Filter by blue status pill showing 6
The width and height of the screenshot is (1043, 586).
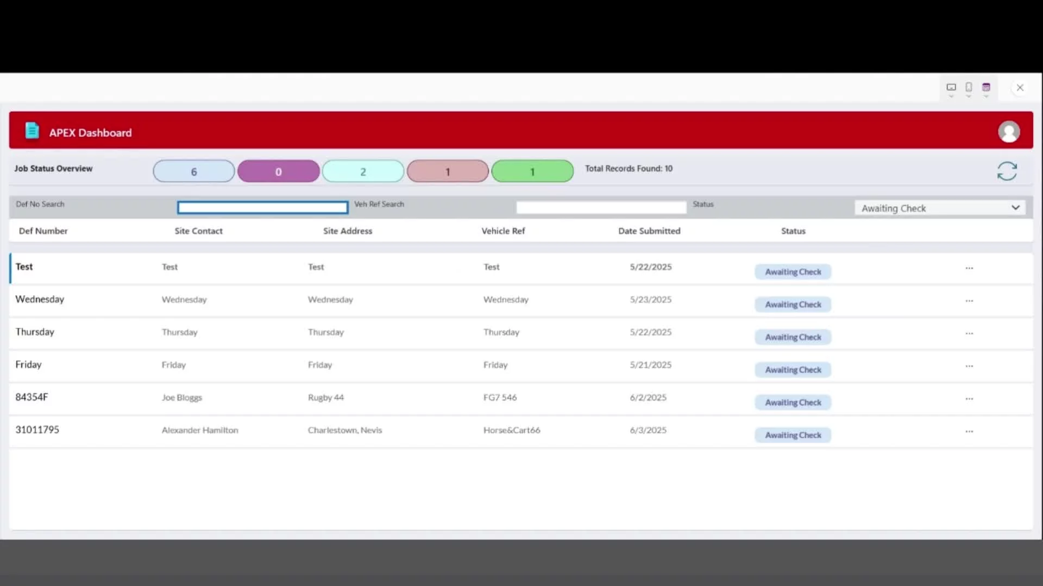[x=194, y=171]
